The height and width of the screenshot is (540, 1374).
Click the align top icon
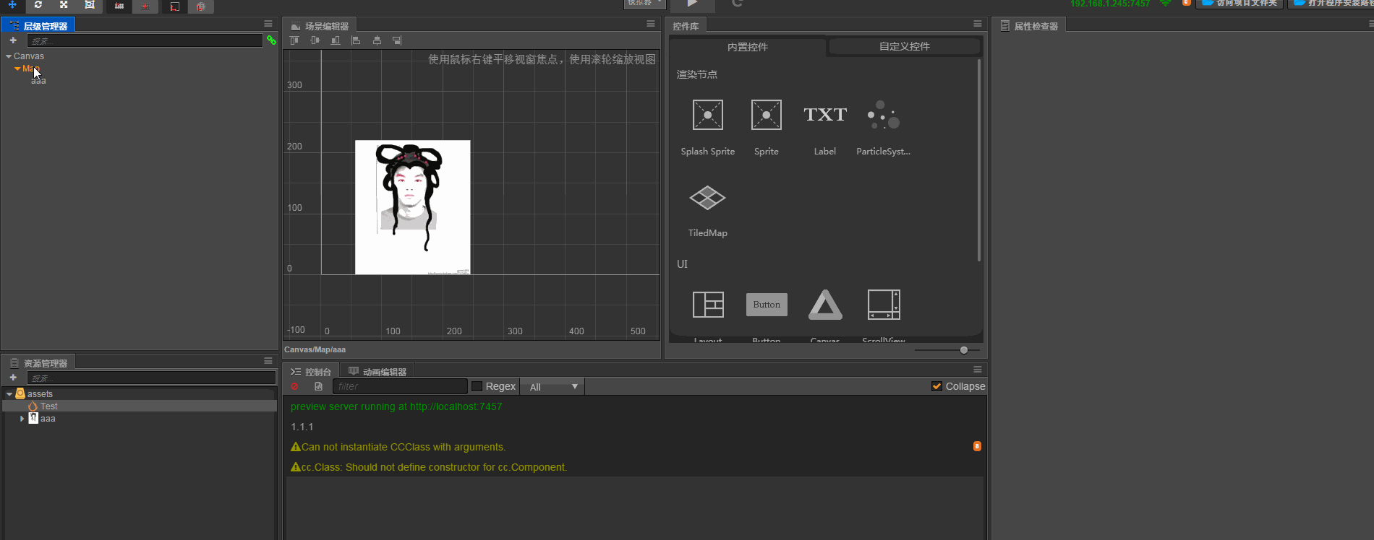(294, 40)
